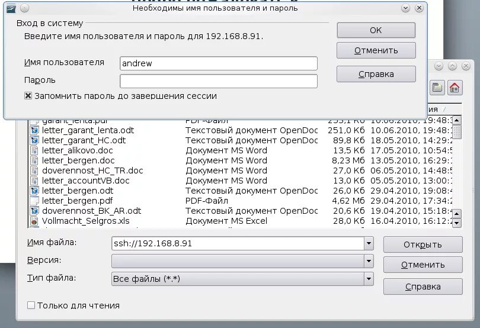Select file letter_garant_HC.odt
Viewport: 480px width, 328px height.
click(x=84, y=140)
